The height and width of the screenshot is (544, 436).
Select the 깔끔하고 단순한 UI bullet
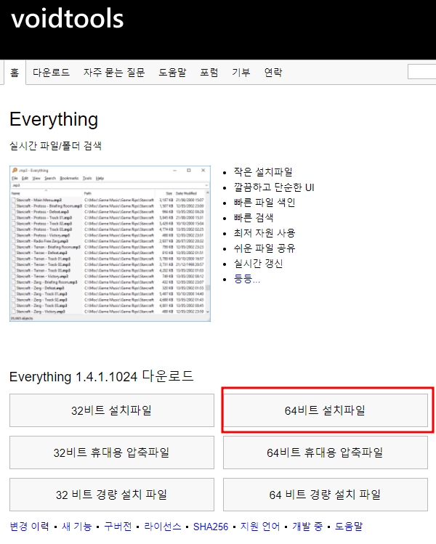point(274,187)
